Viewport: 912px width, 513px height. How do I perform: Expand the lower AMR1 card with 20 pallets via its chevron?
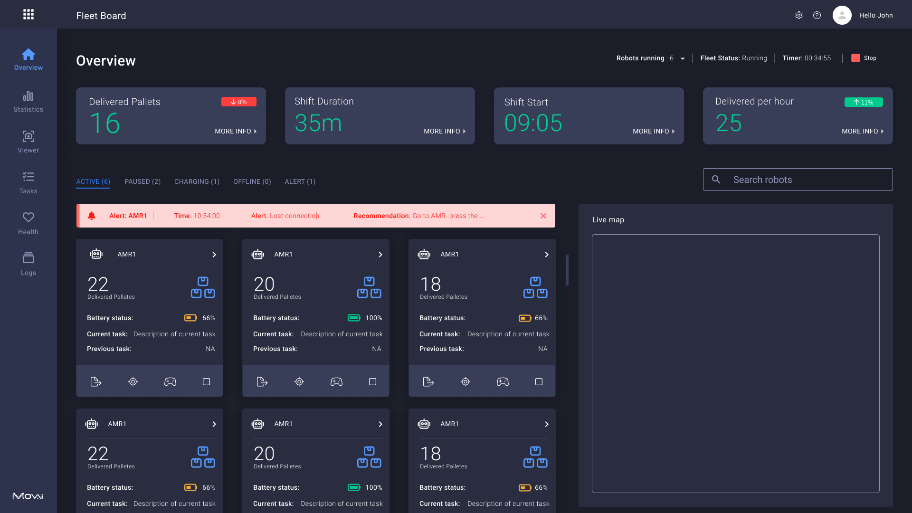coord(380,424)
